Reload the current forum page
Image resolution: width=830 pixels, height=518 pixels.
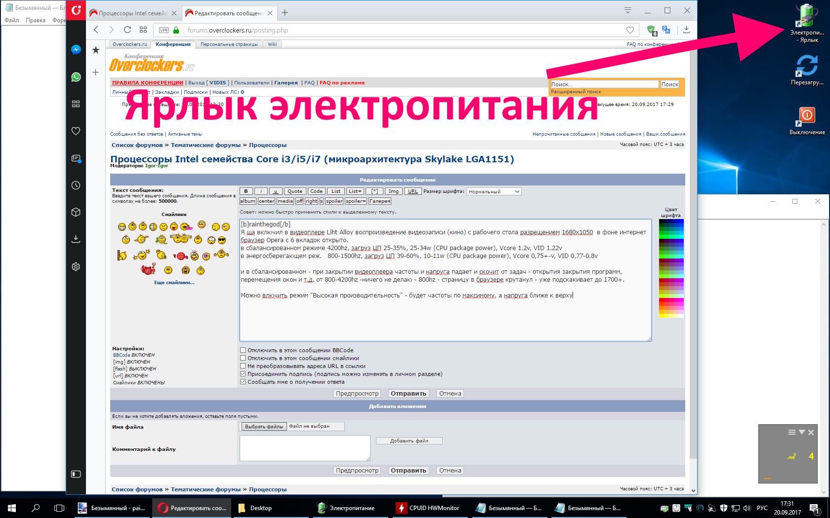point(127,30)
